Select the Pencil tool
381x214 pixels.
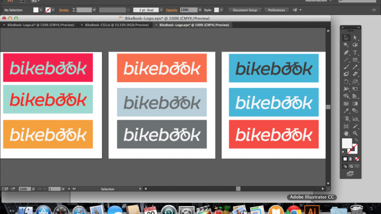click(355, 67)
